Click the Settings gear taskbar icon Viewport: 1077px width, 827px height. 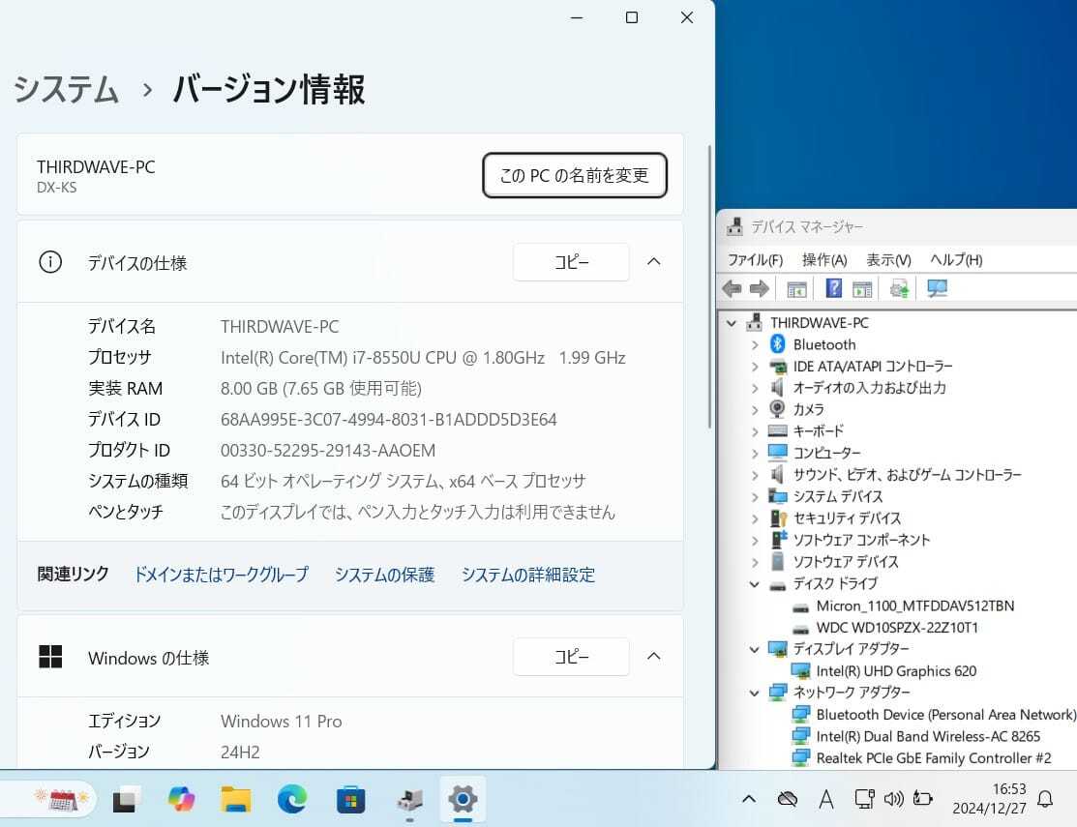pos(463,799)
